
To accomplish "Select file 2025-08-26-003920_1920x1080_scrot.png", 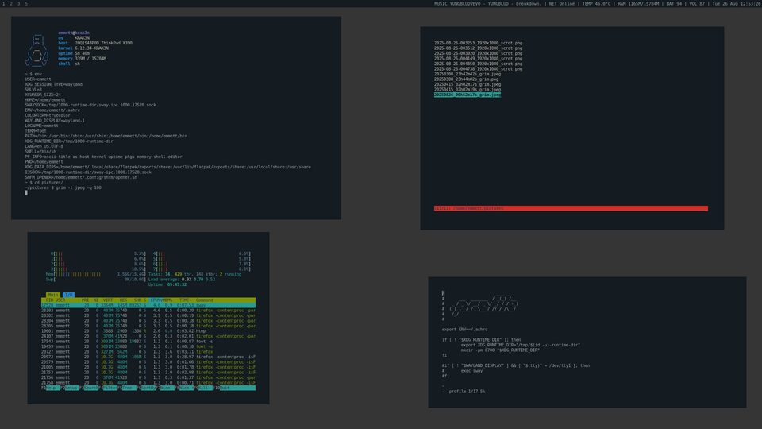I will click(478, 53).
